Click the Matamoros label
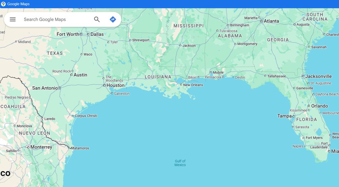339x187 pixels. pos(80,148)
